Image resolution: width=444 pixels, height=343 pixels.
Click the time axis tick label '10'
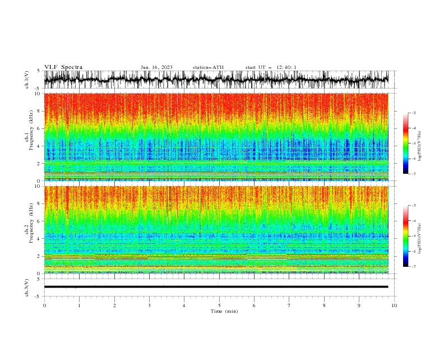click(x=394, y=305)
